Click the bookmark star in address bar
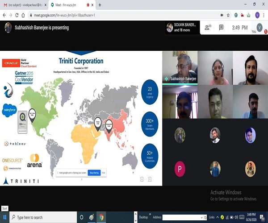The image size is (268, 223). [228, 15]
